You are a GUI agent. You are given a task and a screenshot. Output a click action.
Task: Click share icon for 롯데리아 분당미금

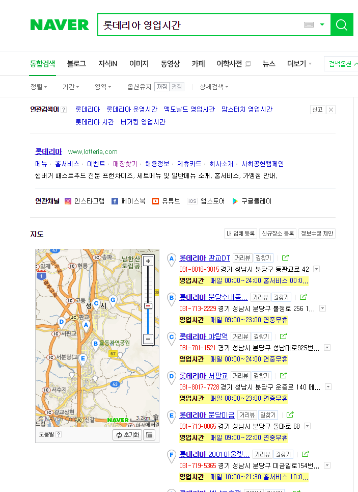(x=290, y=415)
